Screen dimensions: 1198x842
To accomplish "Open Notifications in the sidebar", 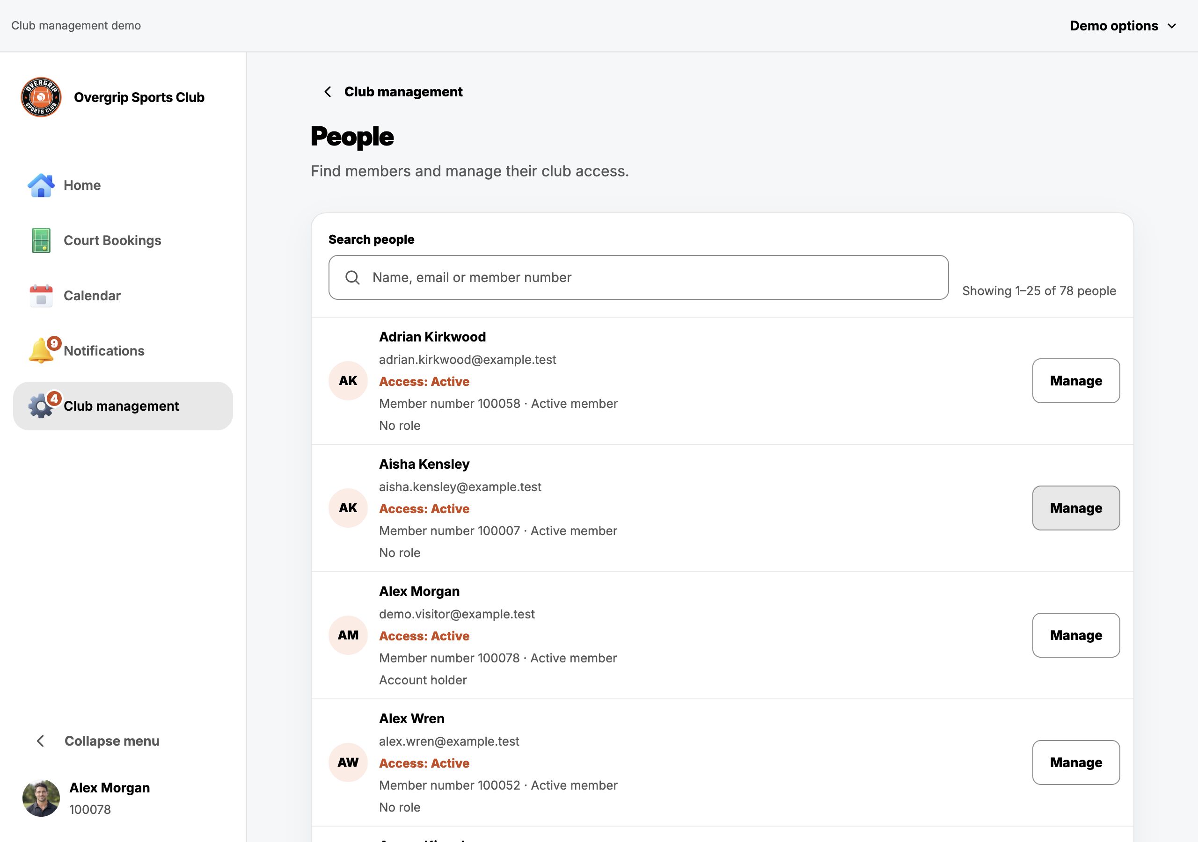I will pos(123,350).
